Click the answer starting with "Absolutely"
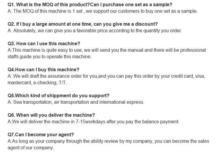221x159 pixels. point(95,30)
